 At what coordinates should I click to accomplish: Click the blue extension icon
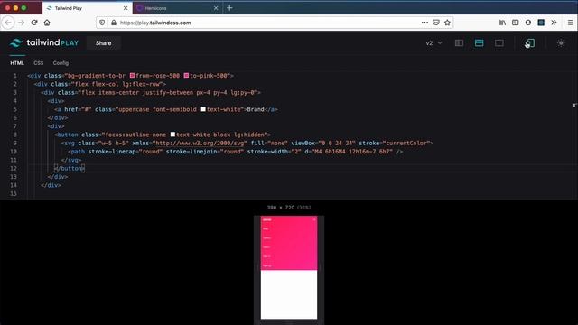coord(541,23)
